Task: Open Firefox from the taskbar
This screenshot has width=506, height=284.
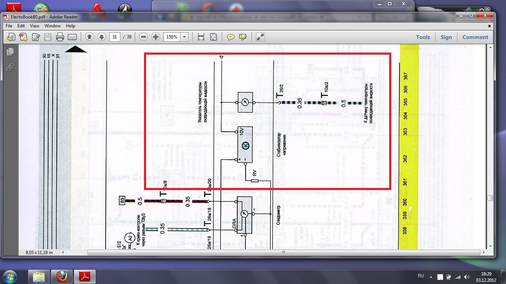Action: coord(63,276)
